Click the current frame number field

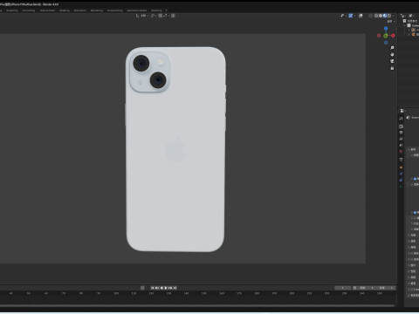pos(343,288)
